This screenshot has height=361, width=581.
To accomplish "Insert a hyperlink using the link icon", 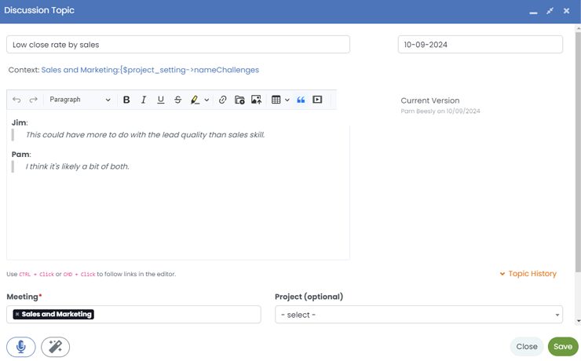I will tap(222, 100).
